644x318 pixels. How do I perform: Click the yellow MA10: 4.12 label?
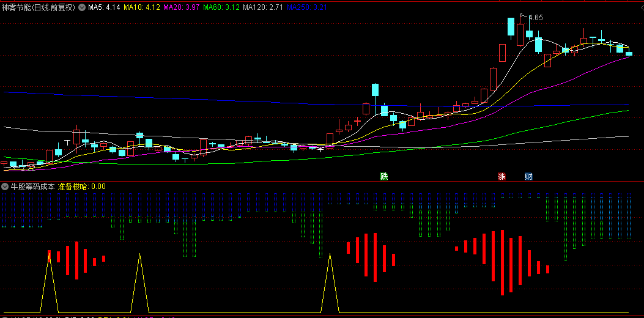(x=142, y=7)
